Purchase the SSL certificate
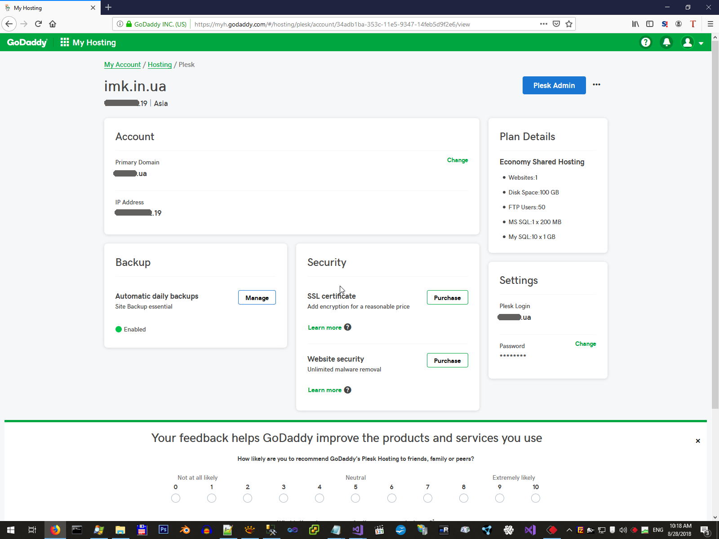The image size is (719, 539). 447,297
